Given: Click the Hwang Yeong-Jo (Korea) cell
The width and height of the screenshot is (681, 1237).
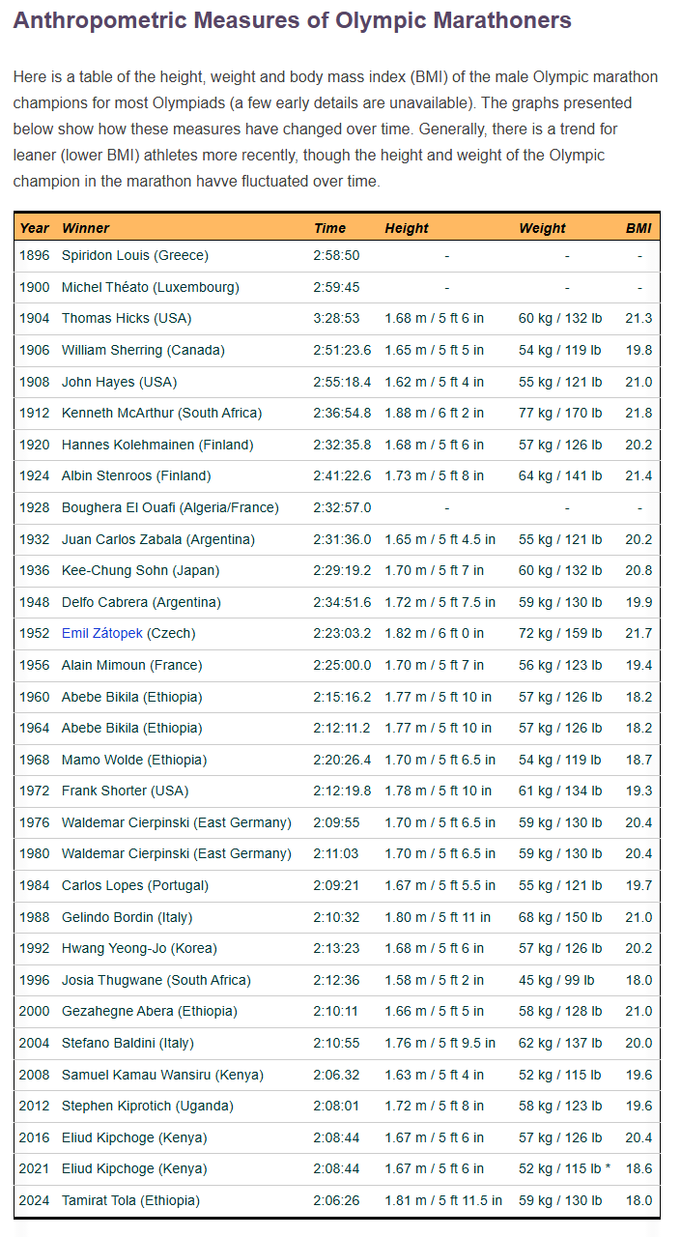Looking at the screenshot, I should click(139, 948).
